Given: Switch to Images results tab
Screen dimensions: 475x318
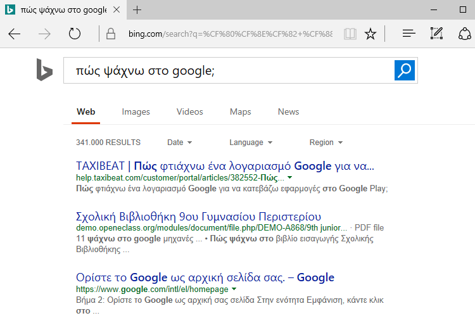Looking at the screenshot, I should click(136, 111).
